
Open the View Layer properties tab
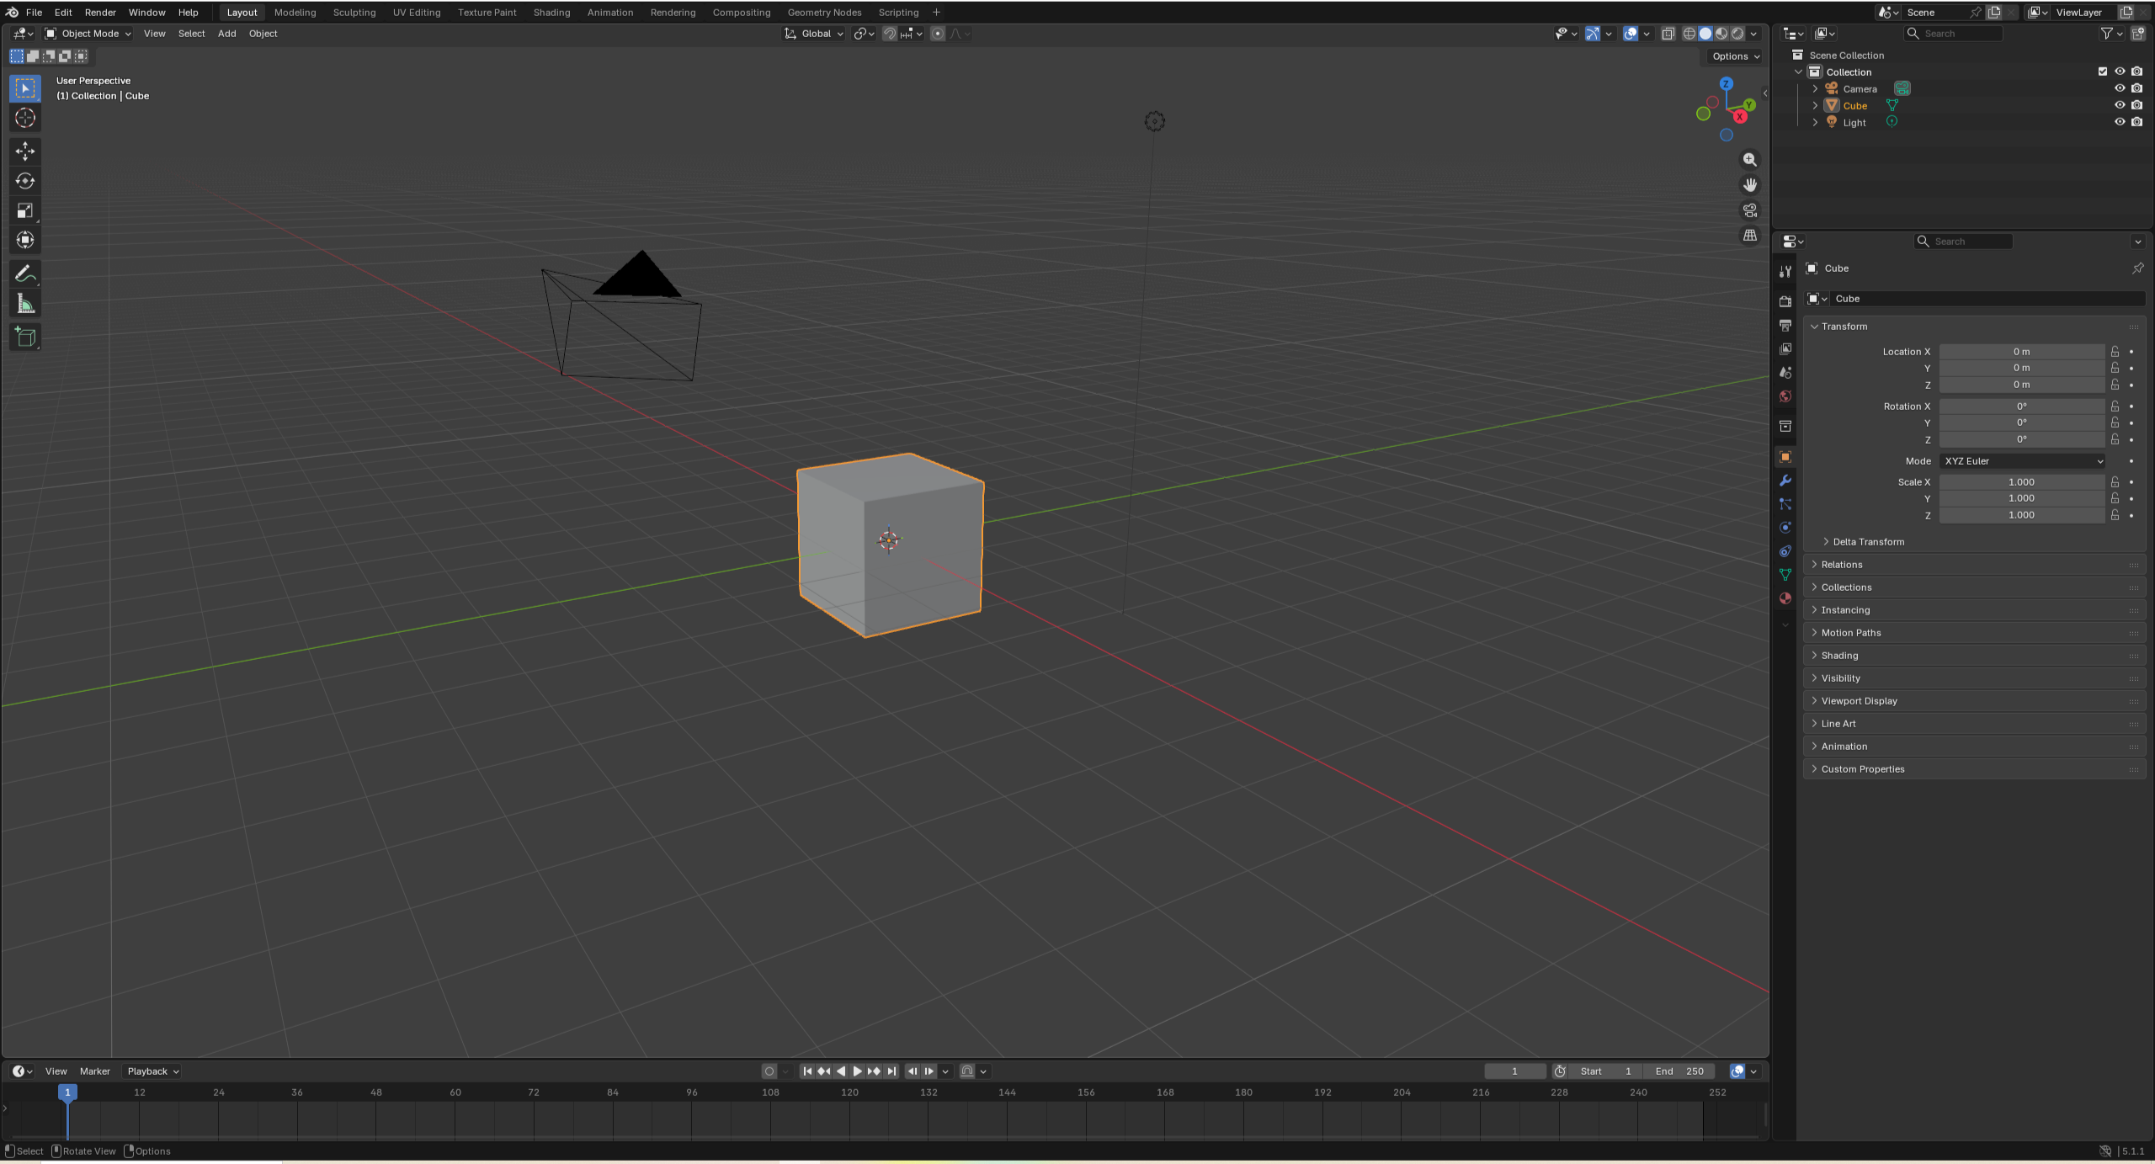[1785, 348]
